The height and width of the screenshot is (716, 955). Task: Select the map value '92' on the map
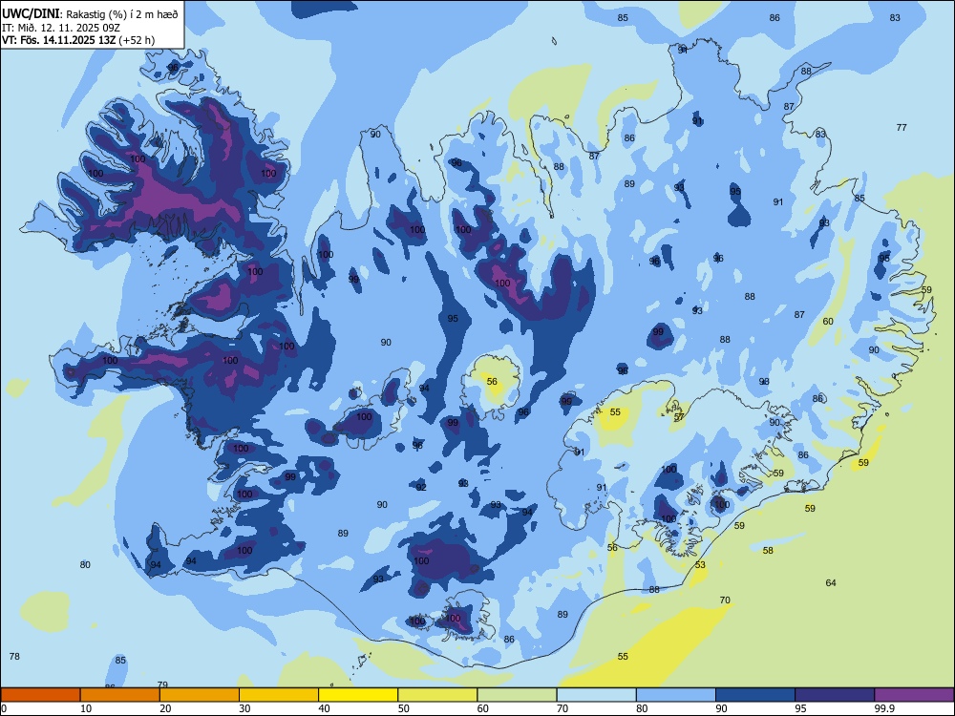[421, 487]
